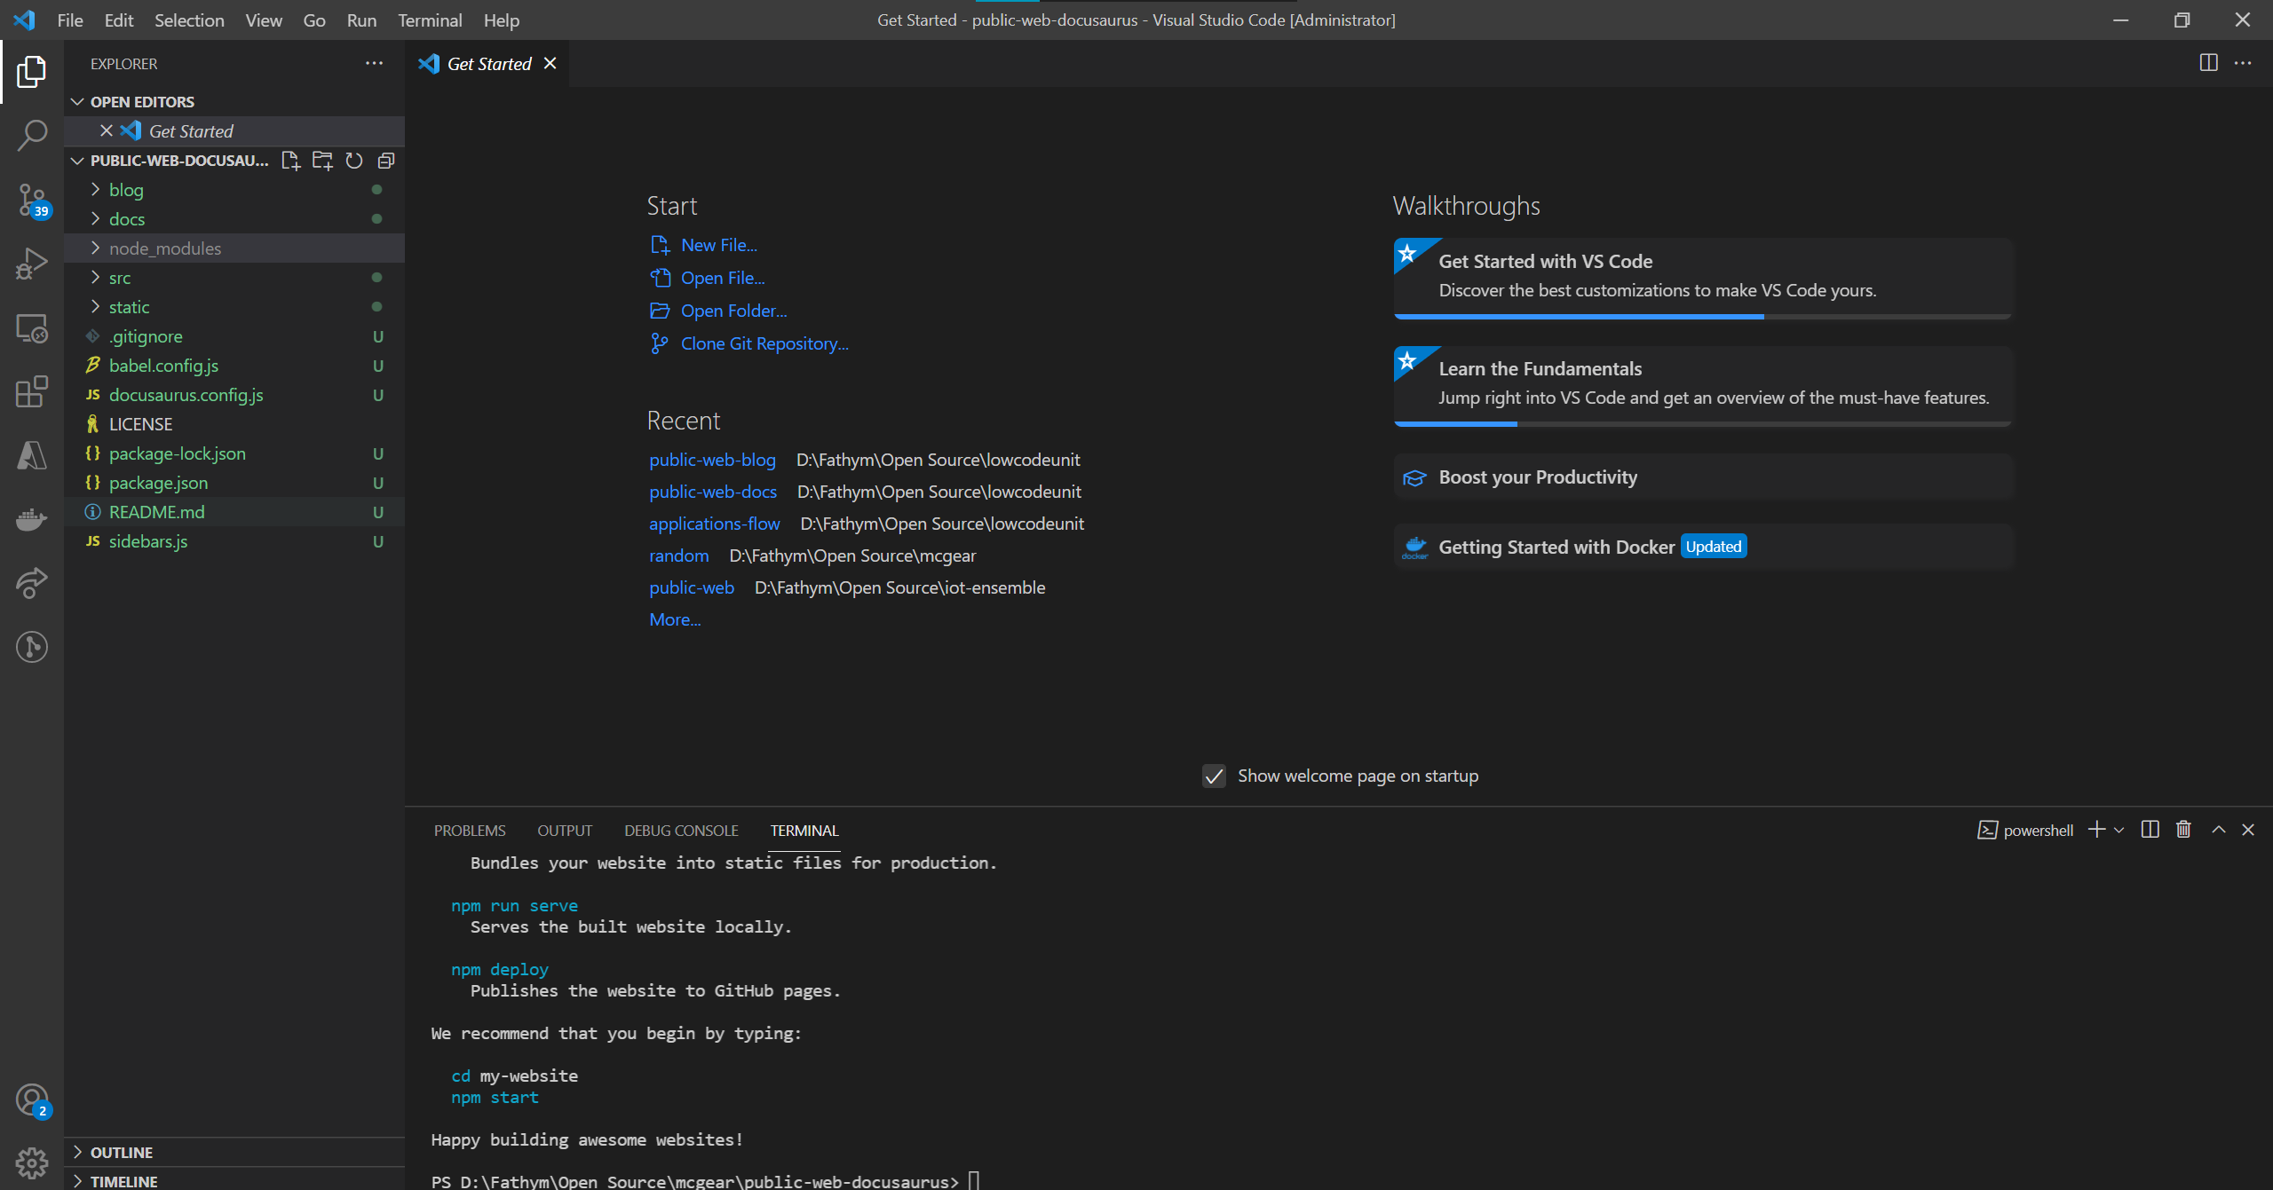The image size is (2273, 1190).
Task: Expand the blog folder
Action: 234,190
